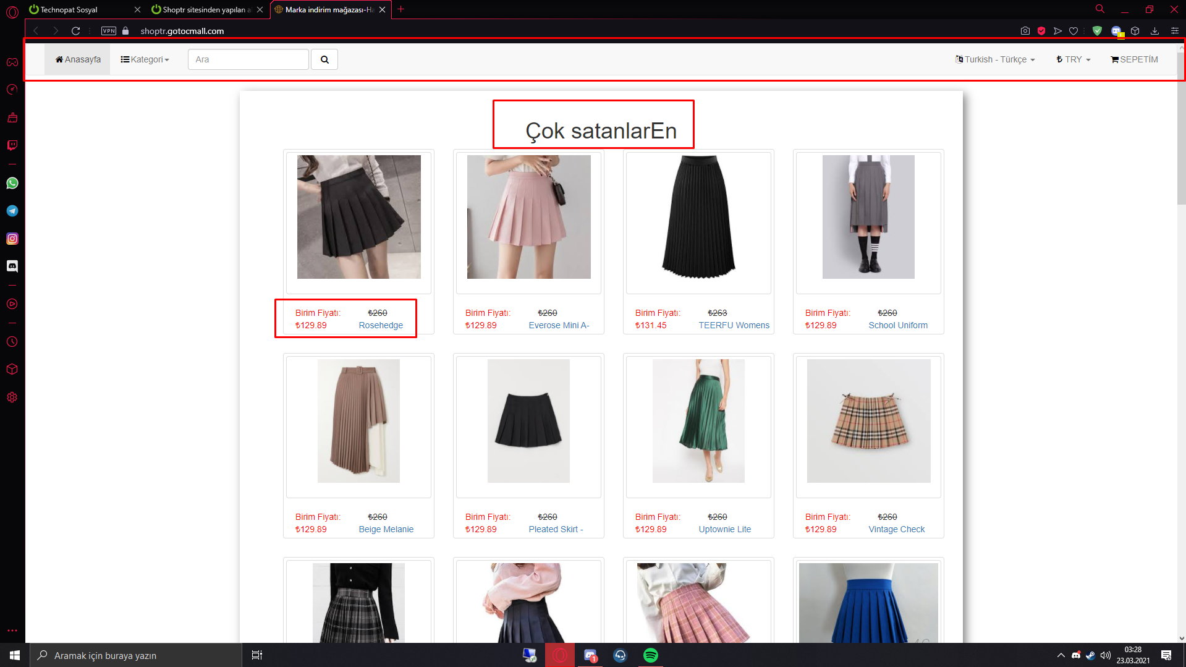Add page to bookmarks with heart icon

click(1074, 31)
